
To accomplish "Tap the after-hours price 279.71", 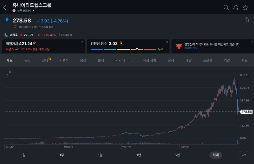I will [x=29, y=35].
